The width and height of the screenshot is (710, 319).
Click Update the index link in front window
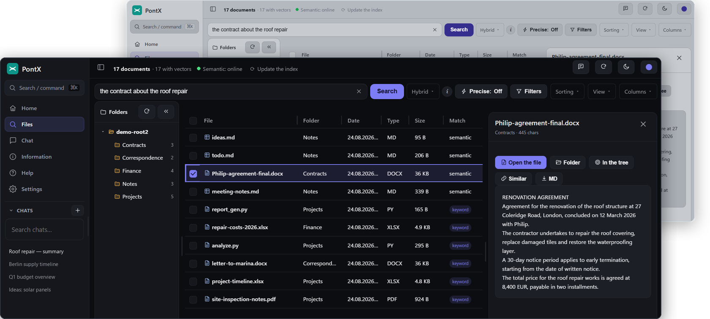coord(274,69)
